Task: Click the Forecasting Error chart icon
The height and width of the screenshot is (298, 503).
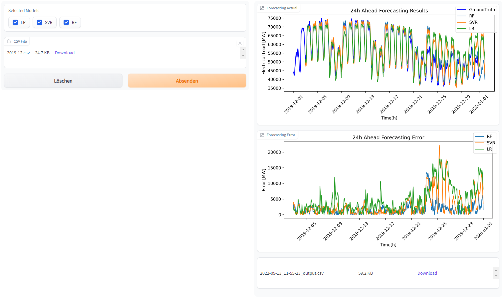Action: [x=262, y=135]
